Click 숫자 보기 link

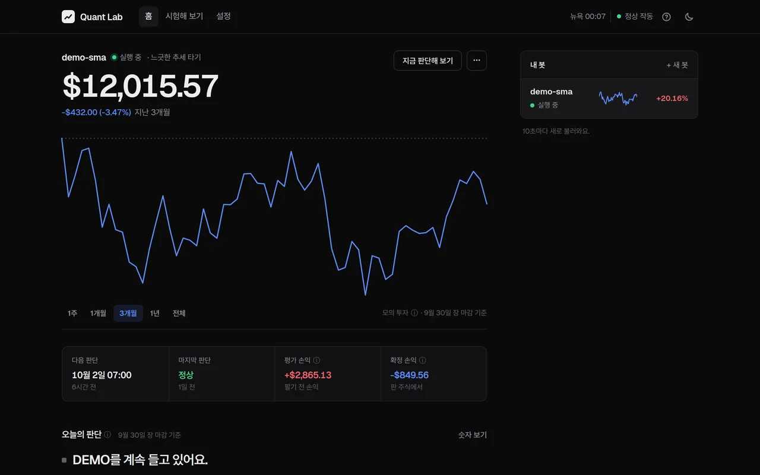[473, 435]
